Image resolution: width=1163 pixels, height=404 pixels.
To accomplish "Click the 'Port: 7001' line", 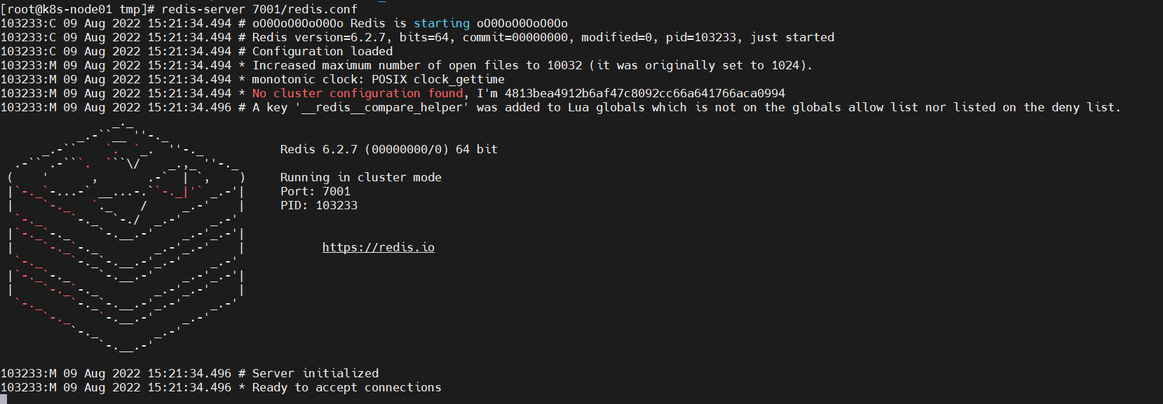I will coord(315,191).
